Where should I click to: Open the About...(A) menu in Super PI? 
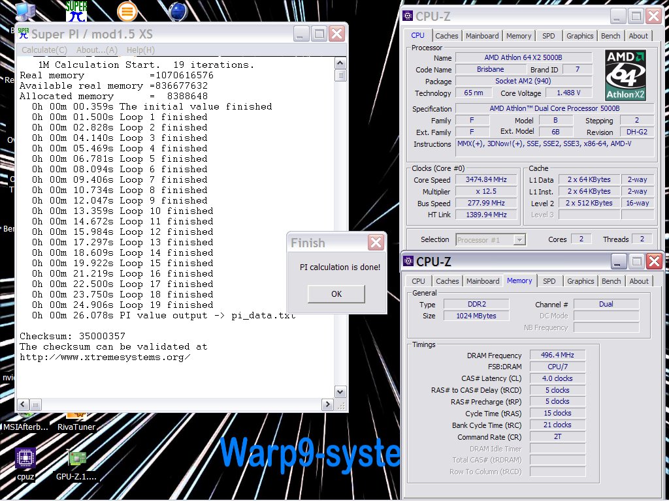click(97, 50)
